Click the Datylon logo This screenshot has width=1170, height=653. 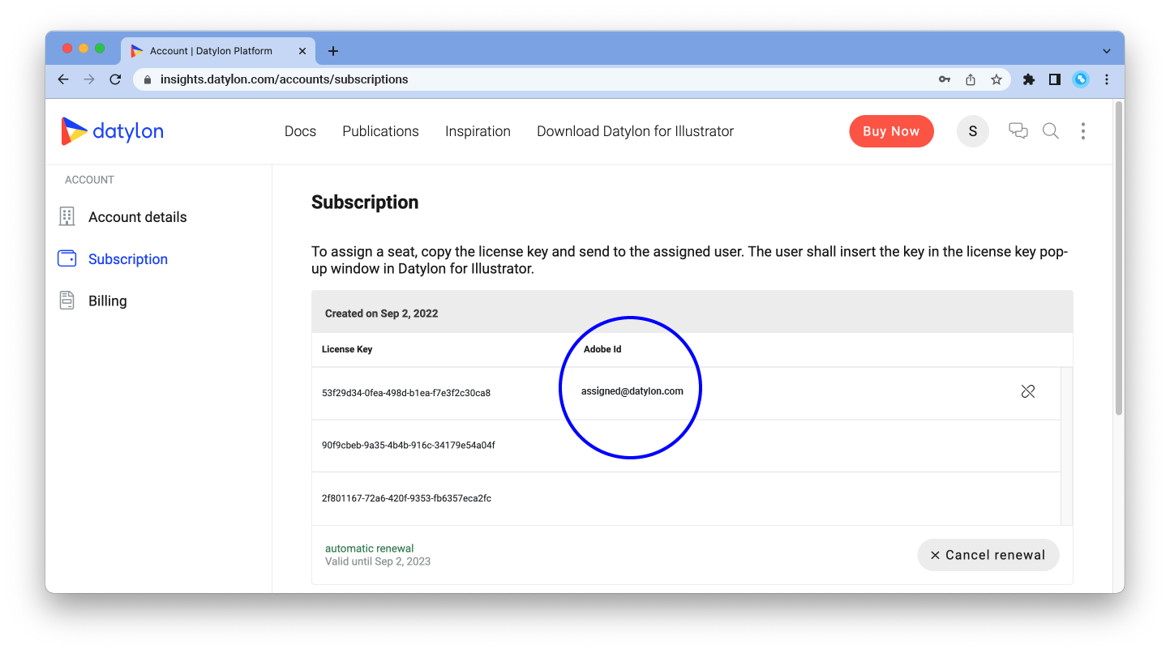pyautogui.click(x=113, y=131)
